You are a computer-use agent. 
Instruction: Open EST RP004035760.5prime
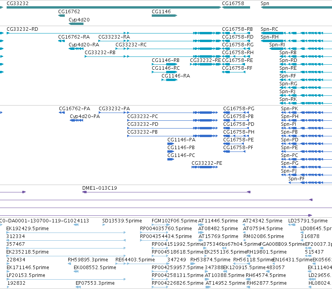click(x=166, y=229)
